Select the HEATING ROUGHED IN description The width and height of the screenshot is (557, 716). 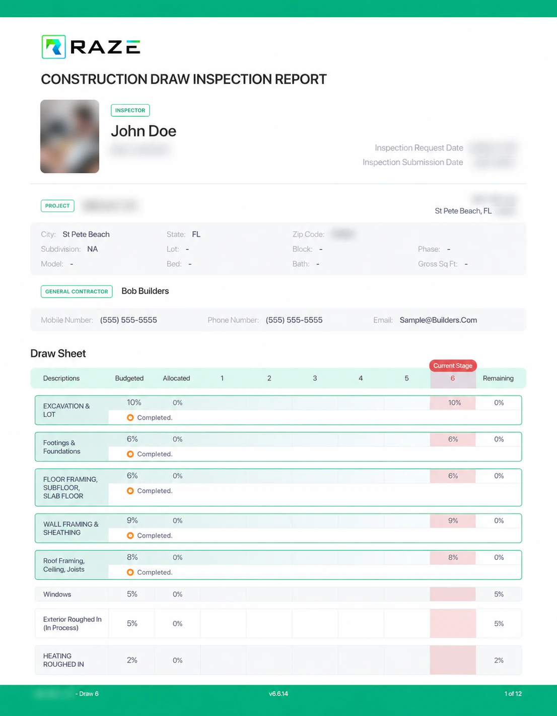pyautogui.click(x=63, y=660)
